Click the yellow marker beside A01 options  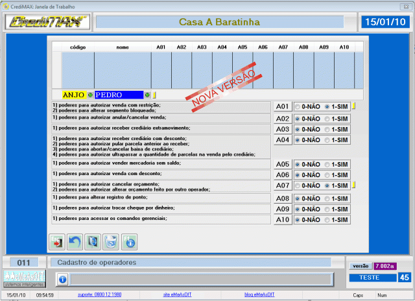pos(355,106)
